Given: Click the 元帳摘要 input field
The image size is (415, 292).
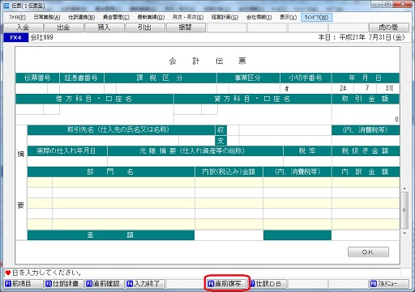Looking at the screenshot, I should coord(195,162).
